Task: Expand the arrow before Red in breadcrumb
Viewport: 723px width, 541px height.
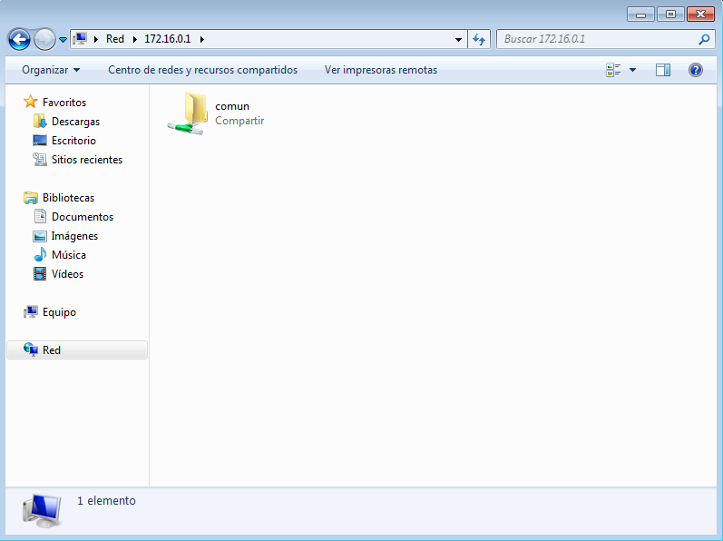Action: pyautogui.click(x=96, y=39)
